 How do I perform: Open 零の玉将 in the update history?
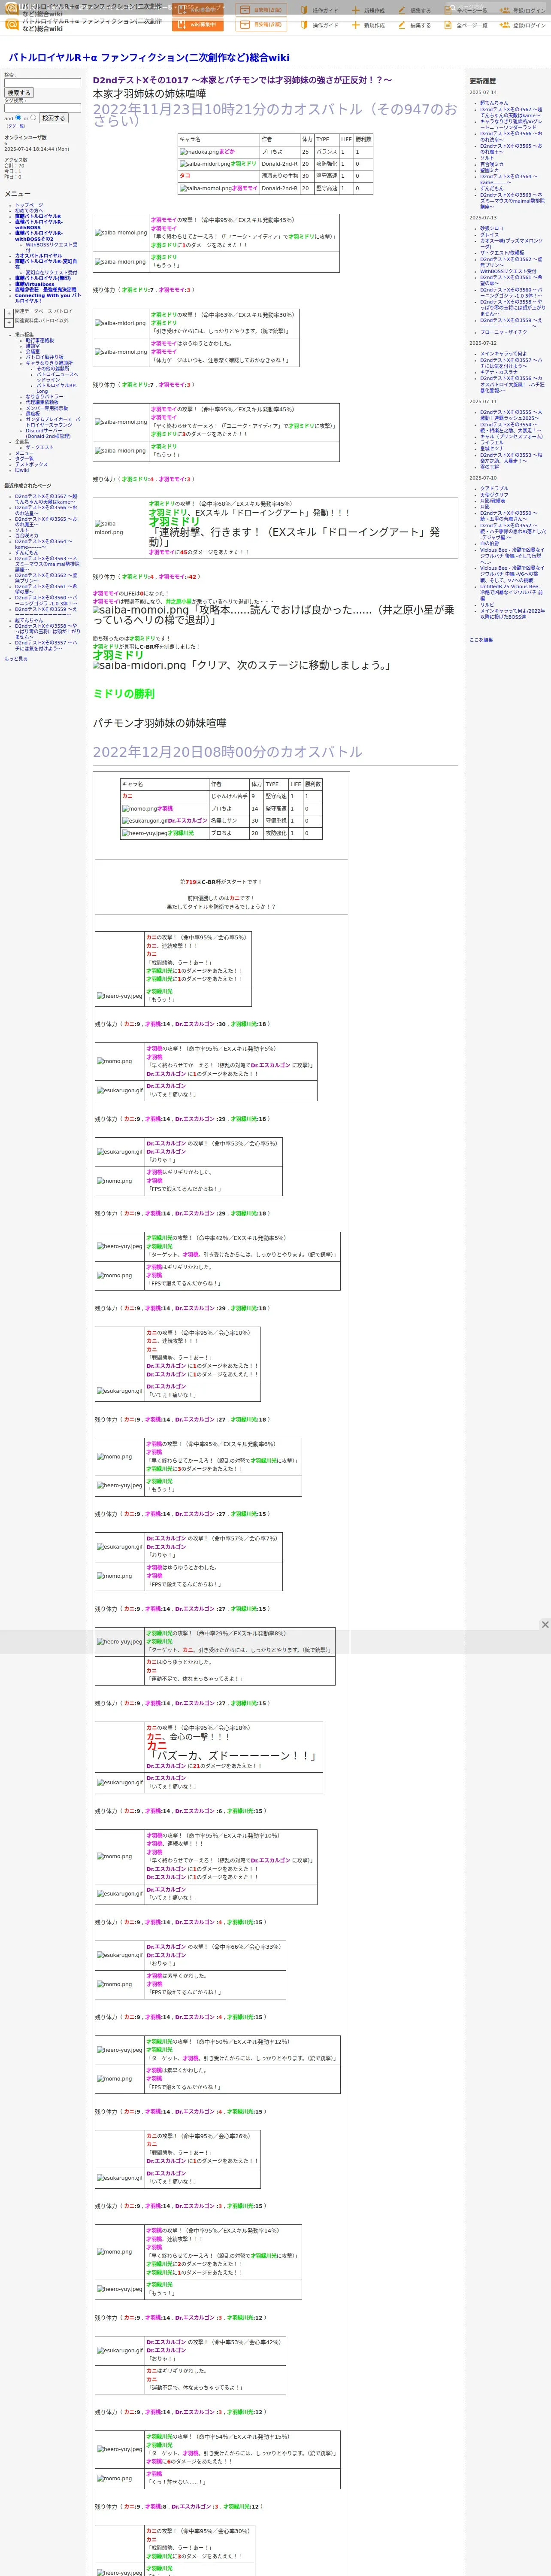coord(489,467)
